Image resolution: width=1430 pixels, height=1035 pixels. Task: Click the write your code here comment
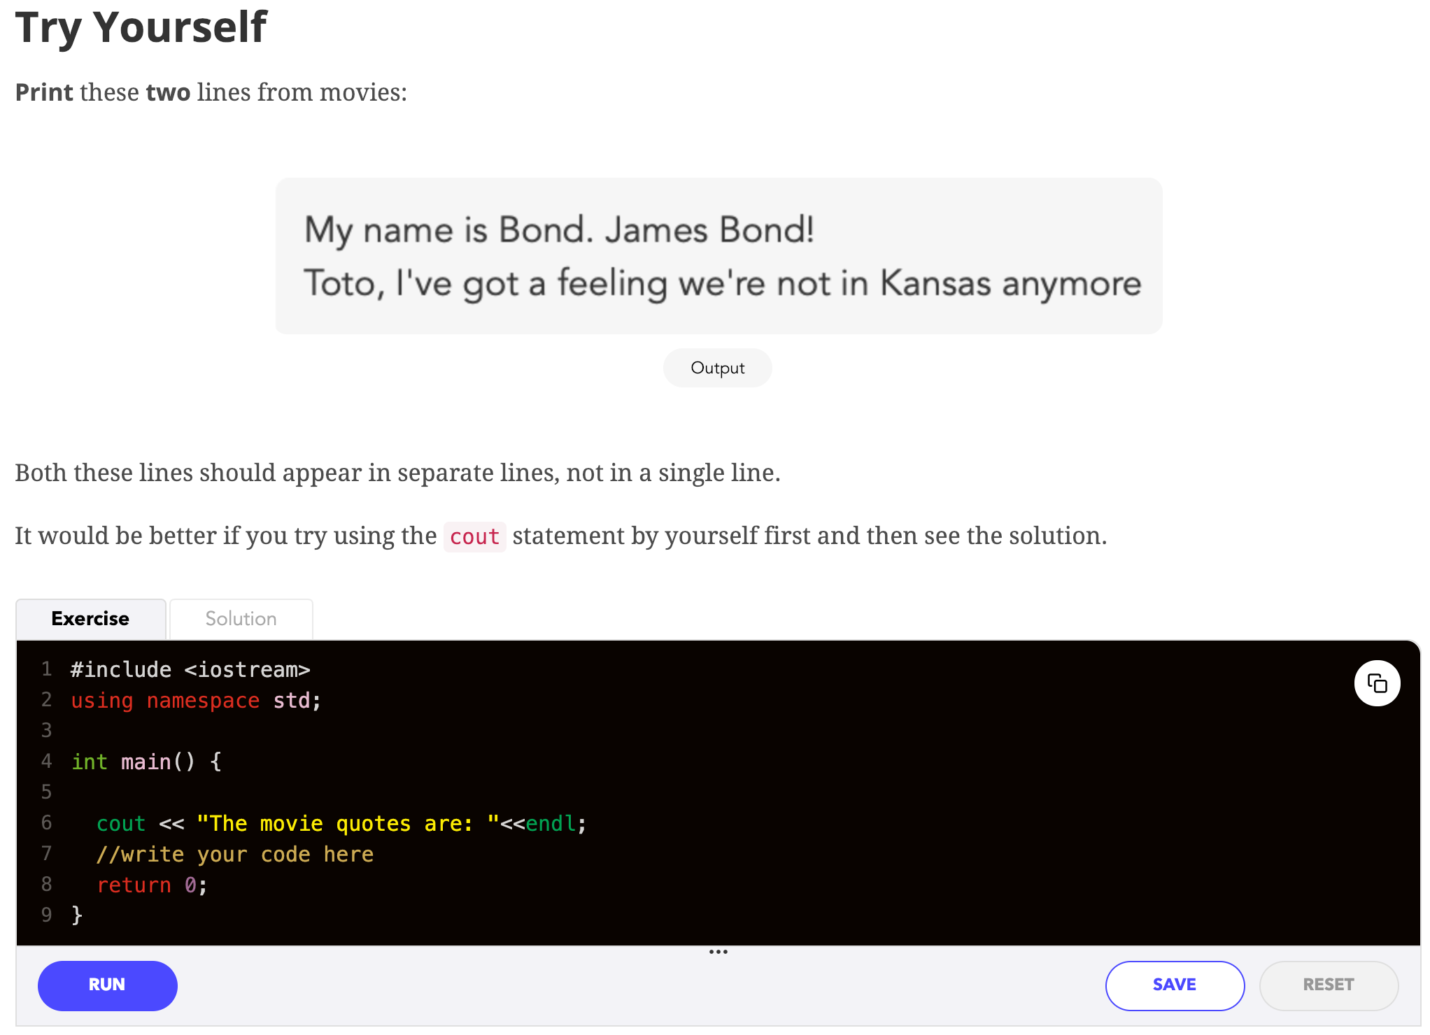pyautogui.click(x=235, y=855)
